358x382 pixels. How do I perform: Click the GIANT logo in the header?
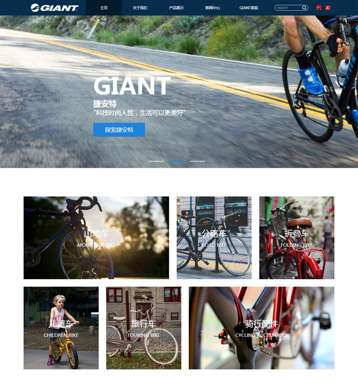pos(55,8)
